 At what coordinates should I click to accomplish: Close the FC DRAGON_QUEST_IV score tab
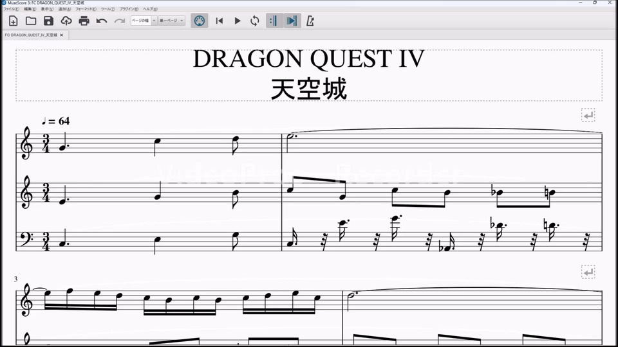pyautogui.click(x=62, y=35)
